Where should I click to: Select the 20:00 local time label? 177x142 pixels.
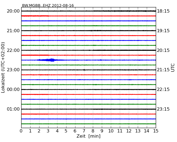pos(13,11)
